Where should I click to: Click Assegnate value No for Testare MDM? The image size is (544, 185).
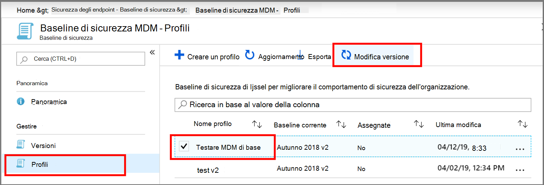pos(361,148)
